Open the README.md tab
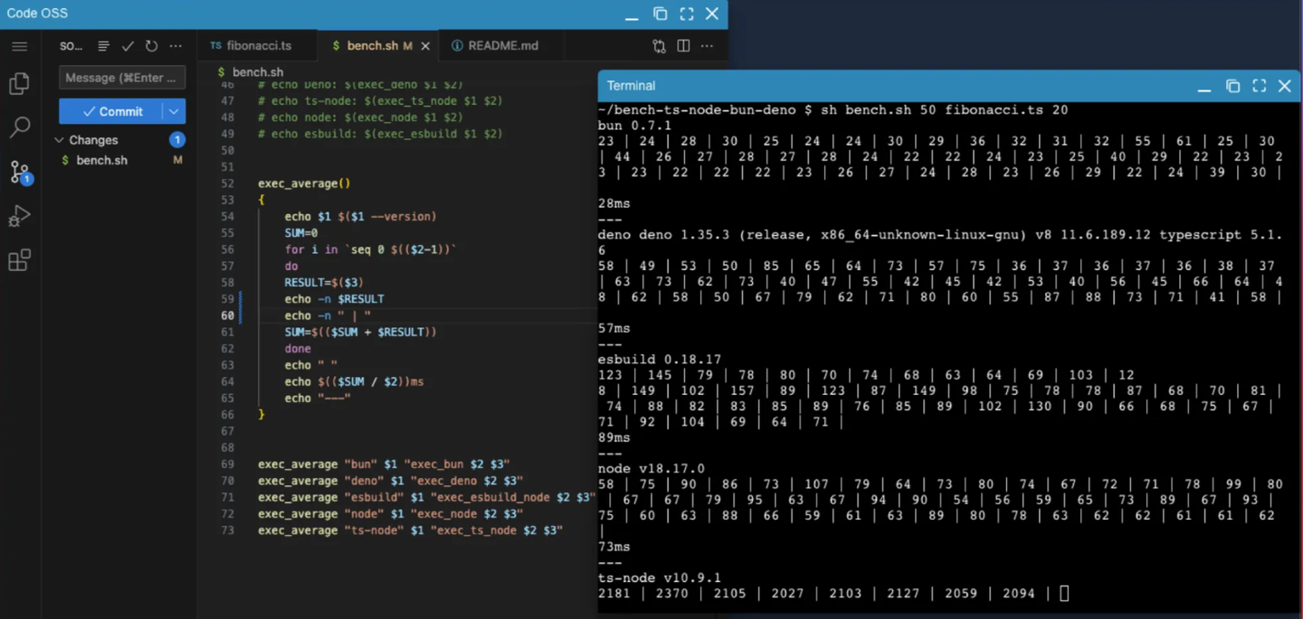Screen dimensions: 1303x619 (500, 44)
